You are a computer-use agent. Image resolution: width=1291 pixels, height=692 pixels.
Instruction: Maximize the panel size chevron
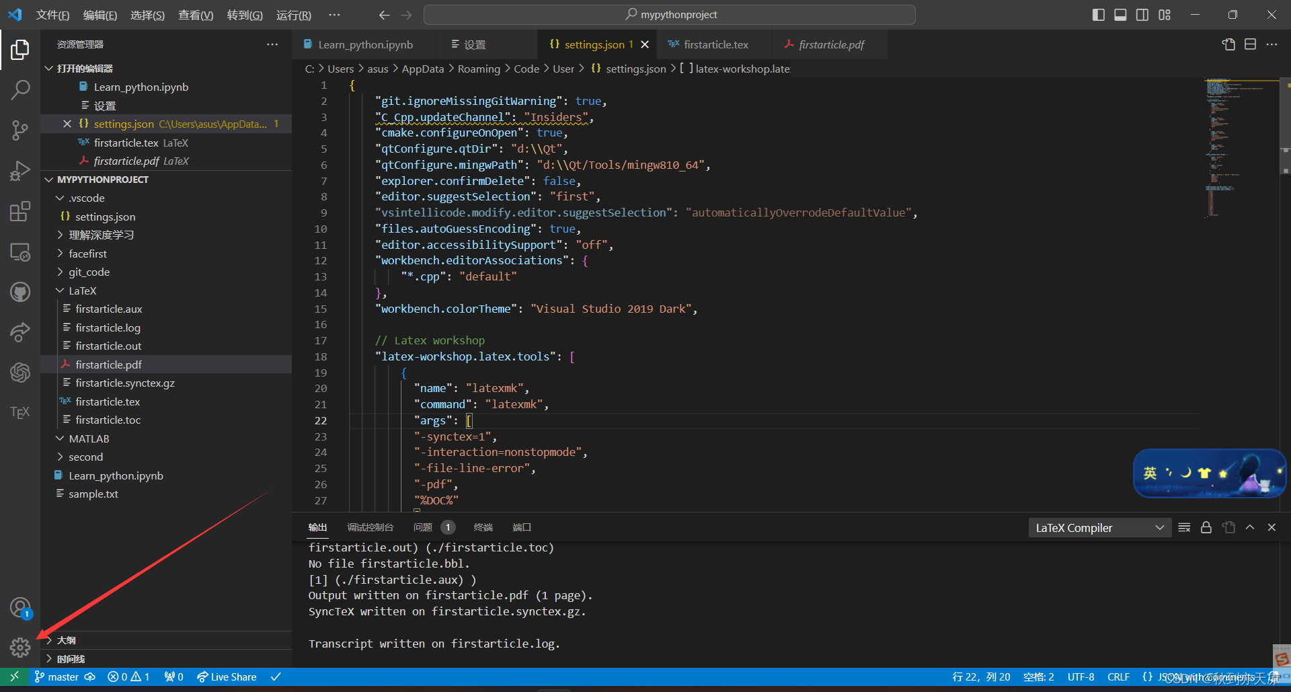1250,528
